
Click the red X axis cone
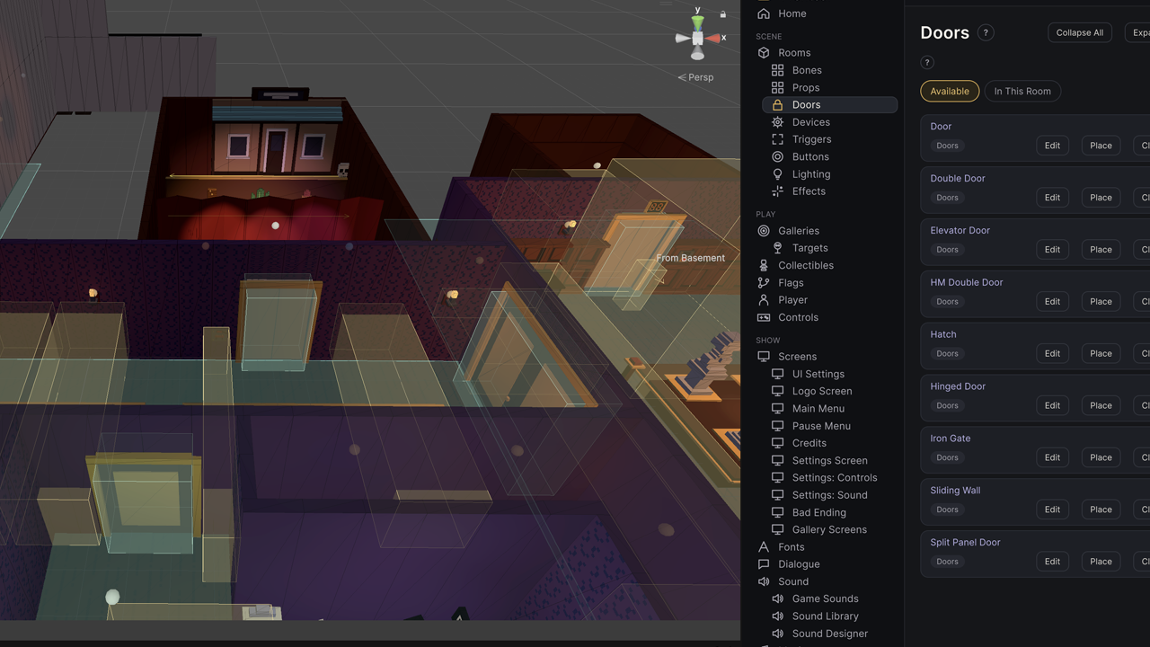point(713,39)
